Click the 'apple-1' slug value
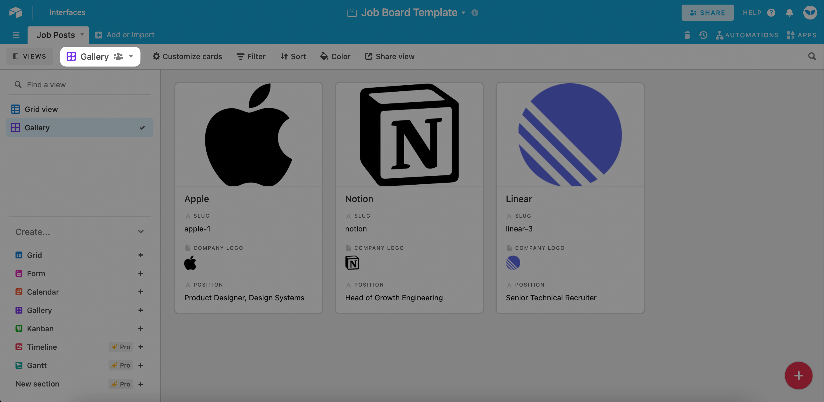This screenshot has height=402, width=824. pos(197,229)
